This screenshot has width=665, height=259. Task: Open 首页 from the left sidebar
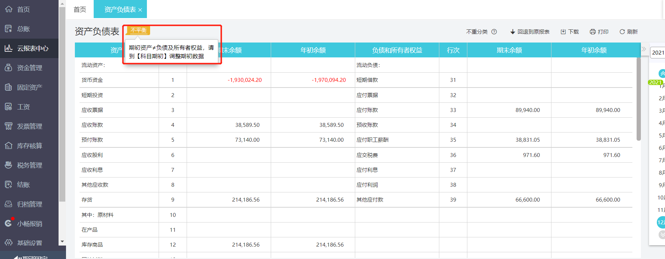click(x=23, y=10)
